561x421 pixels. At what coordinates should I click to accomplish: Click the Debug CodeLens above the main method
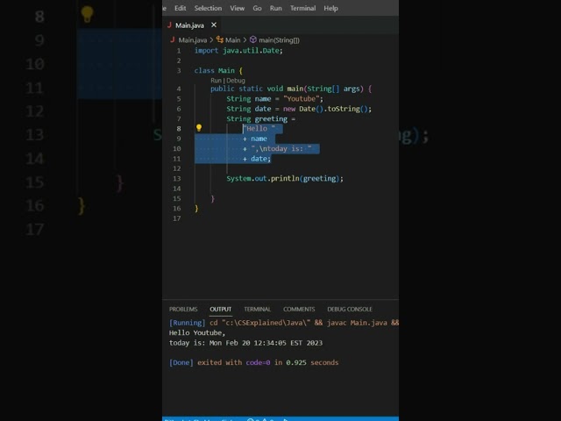click(236, 80)
